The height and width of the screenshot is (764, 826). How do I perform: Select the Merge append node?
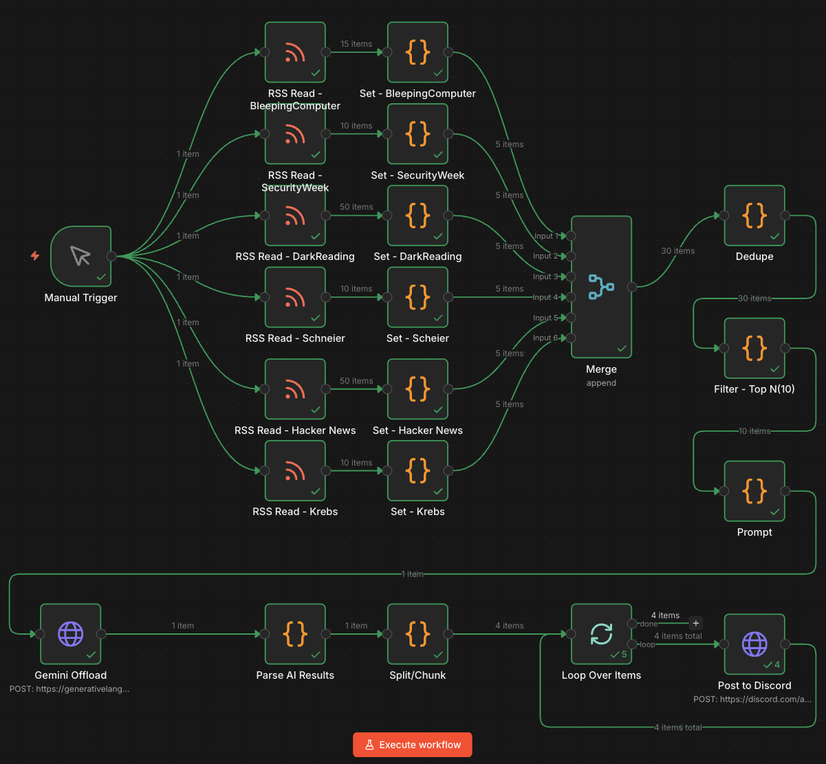(x=601, y=286)
